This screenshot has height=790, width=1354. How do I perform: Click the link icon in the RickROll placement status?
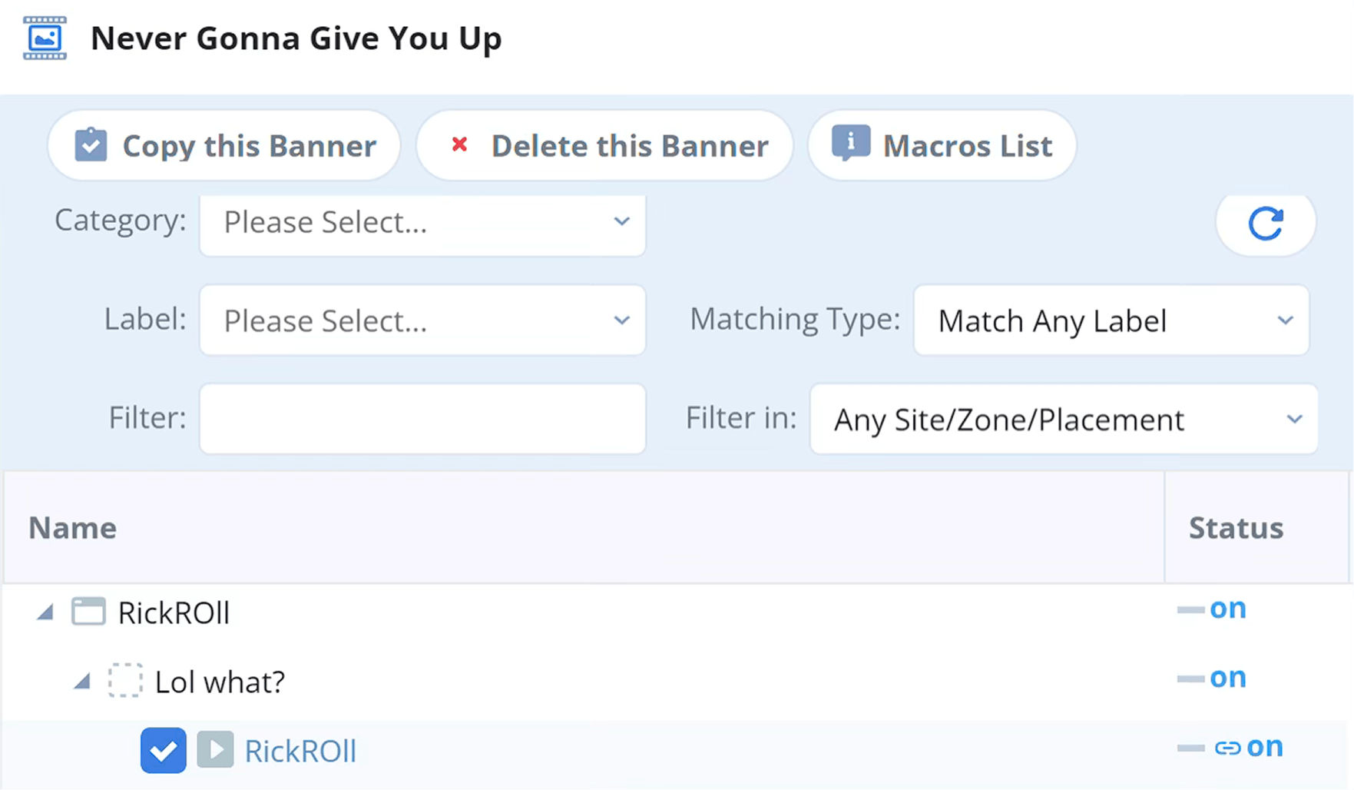tap(1227, 748)
